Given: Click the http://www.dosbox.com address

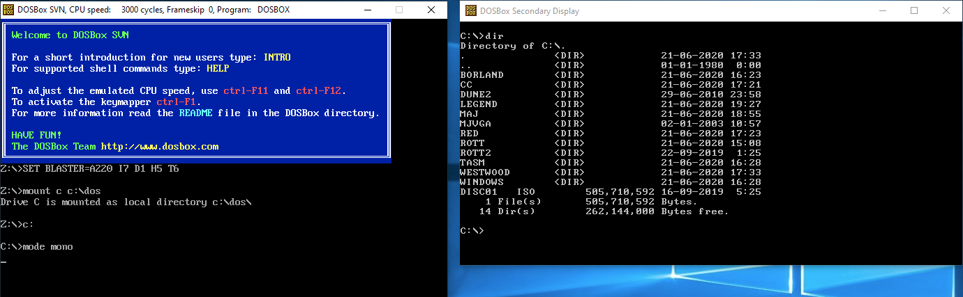Looking at the screenshot, I should tap(160, 147).
